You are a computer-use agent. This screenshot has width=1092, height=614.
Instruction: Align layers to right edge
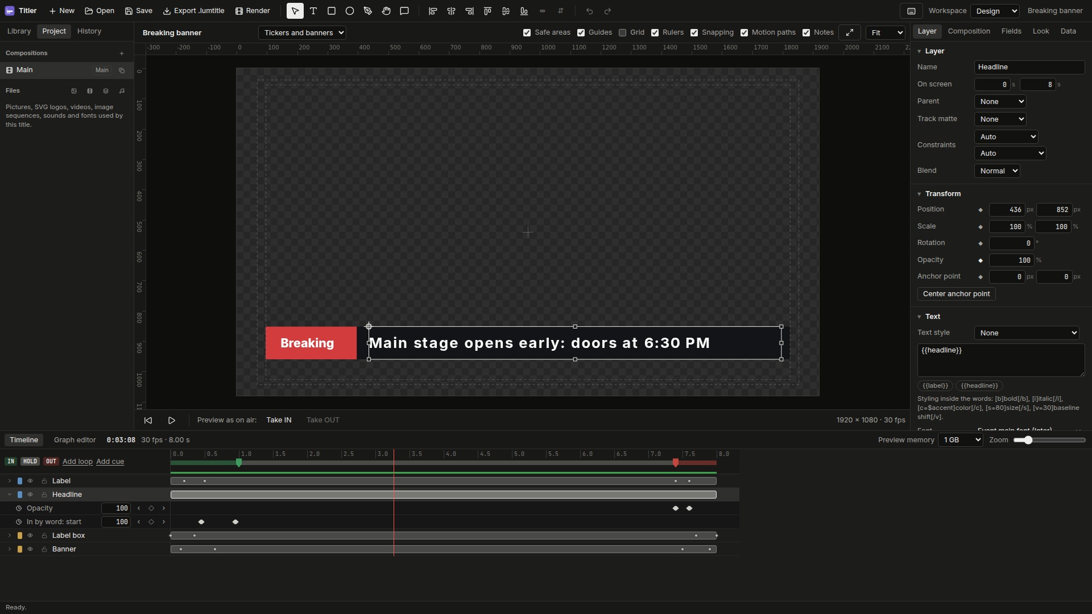click(469, 11)
